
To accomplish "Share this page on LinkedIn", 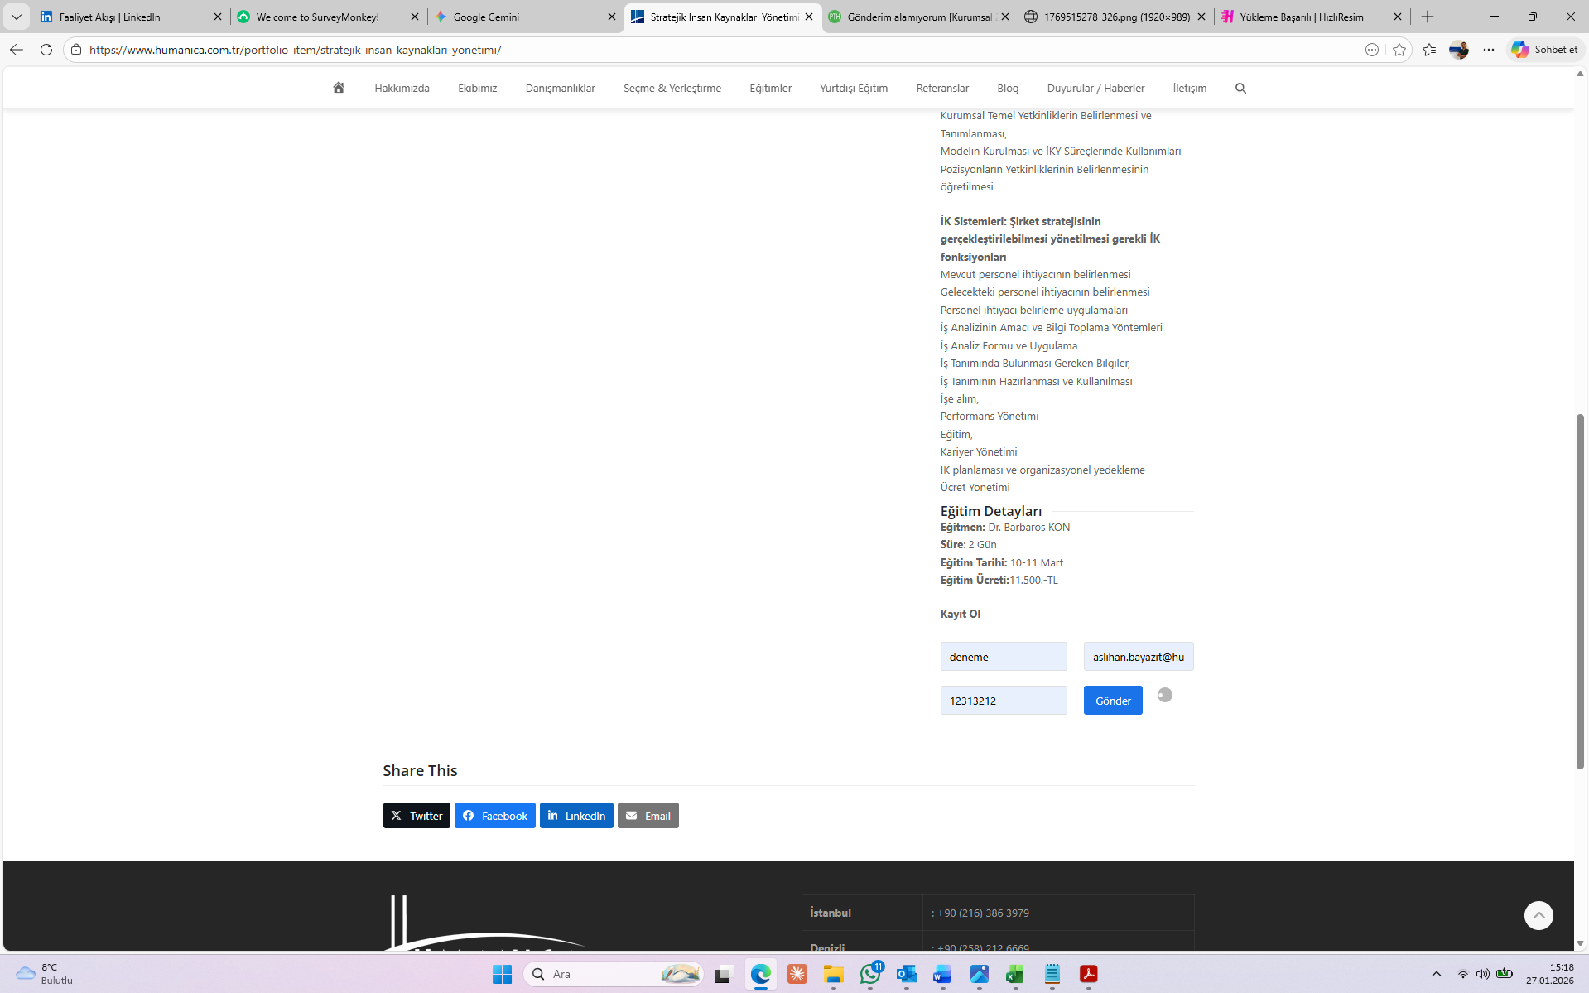I will 576,816.
